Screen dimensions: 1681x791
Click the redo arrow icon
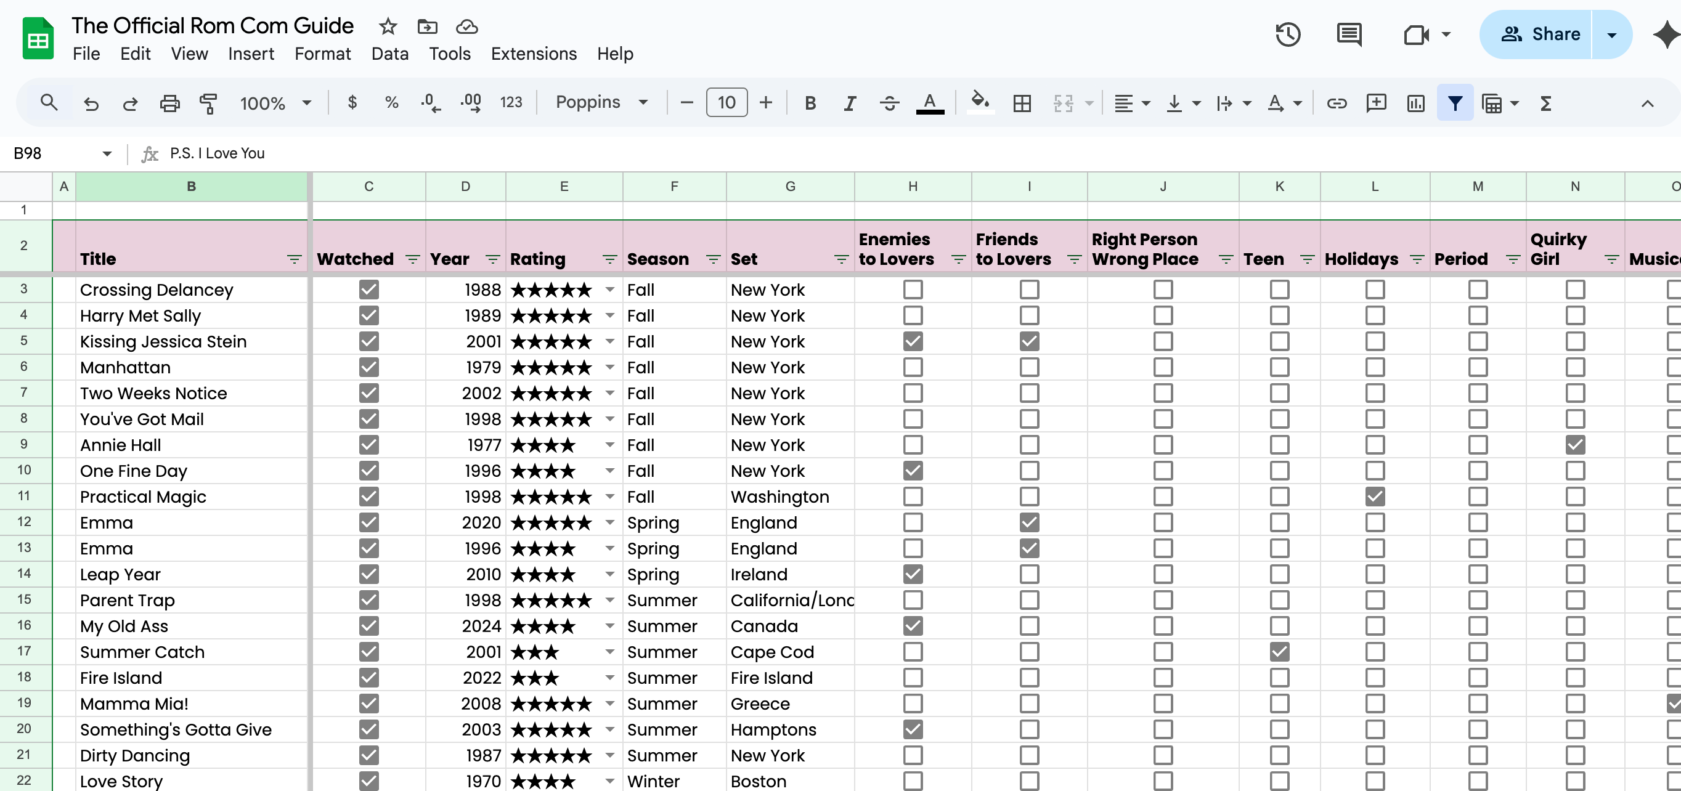131,103
